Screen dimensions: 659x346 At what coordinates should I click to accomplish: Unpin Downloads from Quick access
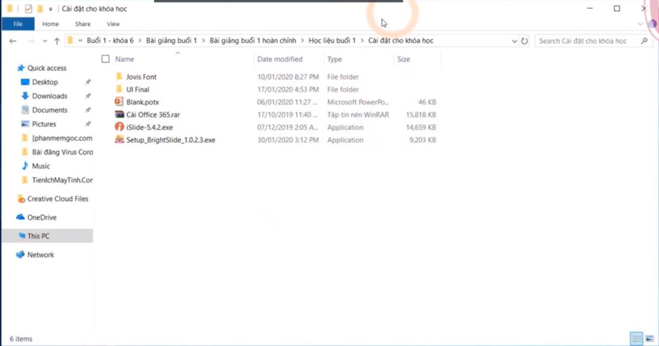point(87,96)
